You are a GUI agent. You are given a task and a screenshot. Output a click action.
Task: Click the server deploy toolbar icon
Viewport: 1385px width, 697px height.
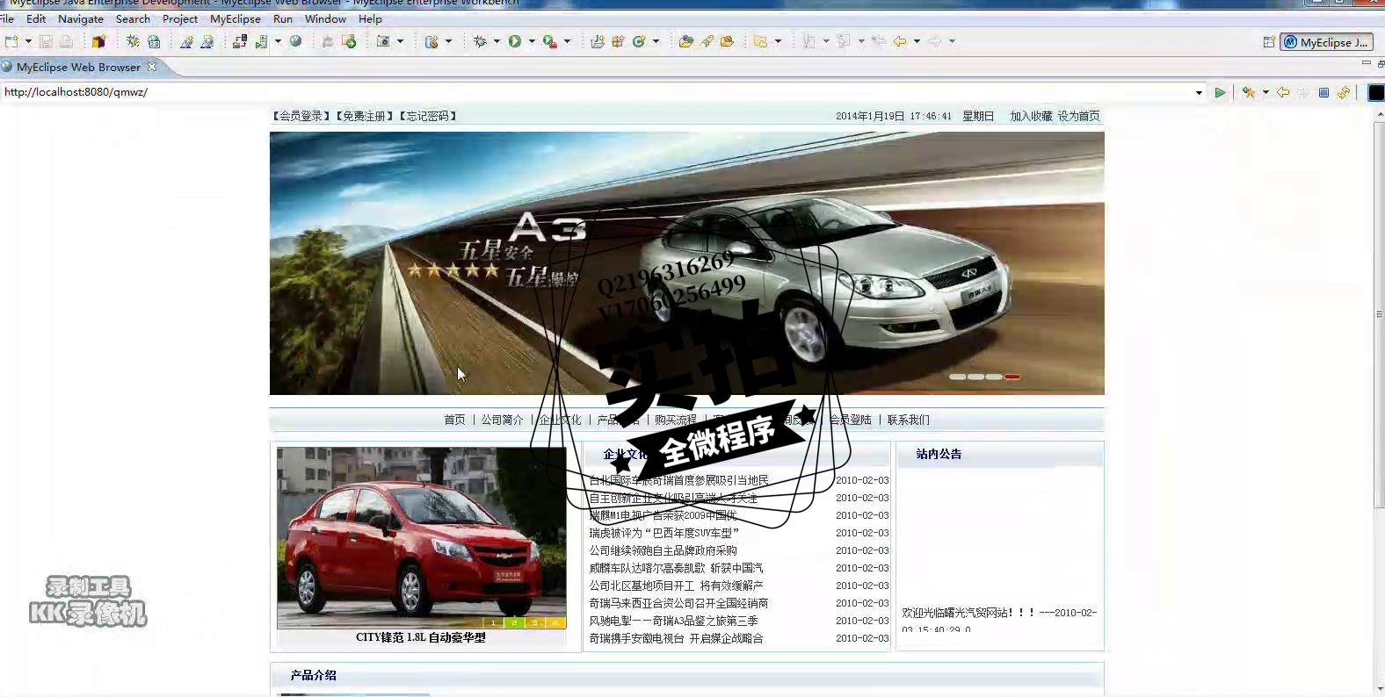pos(239,41)
